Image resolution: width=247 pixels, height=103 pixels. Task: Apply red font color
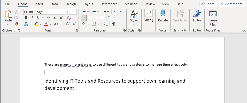tap(46, 24)
